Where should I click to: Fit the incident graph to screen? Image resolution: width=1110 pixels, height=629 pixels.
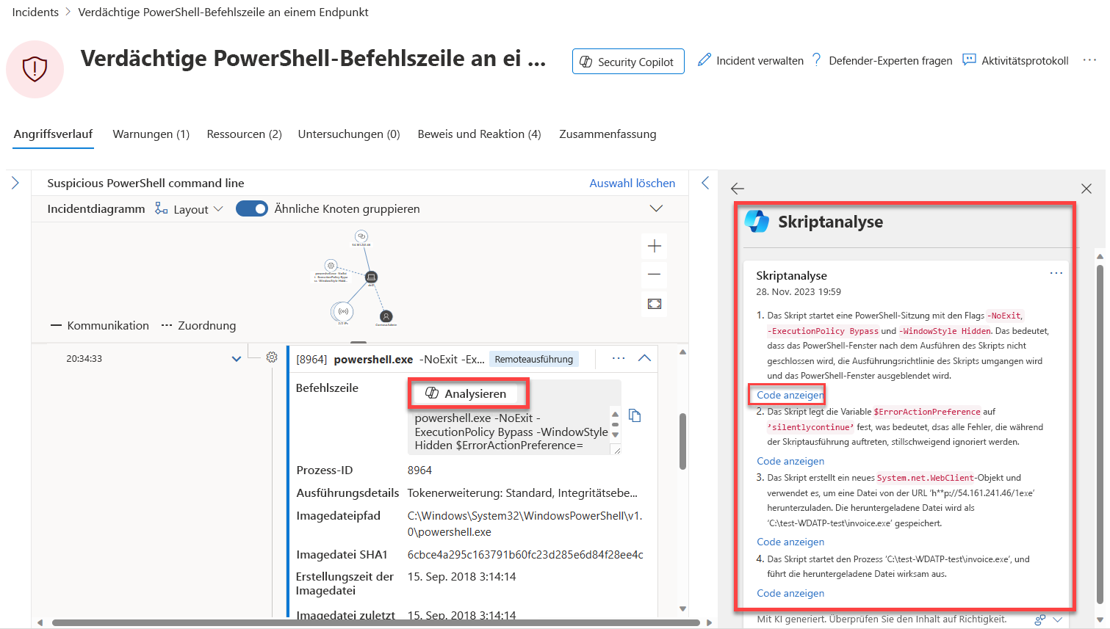click(x=655, y=304)
